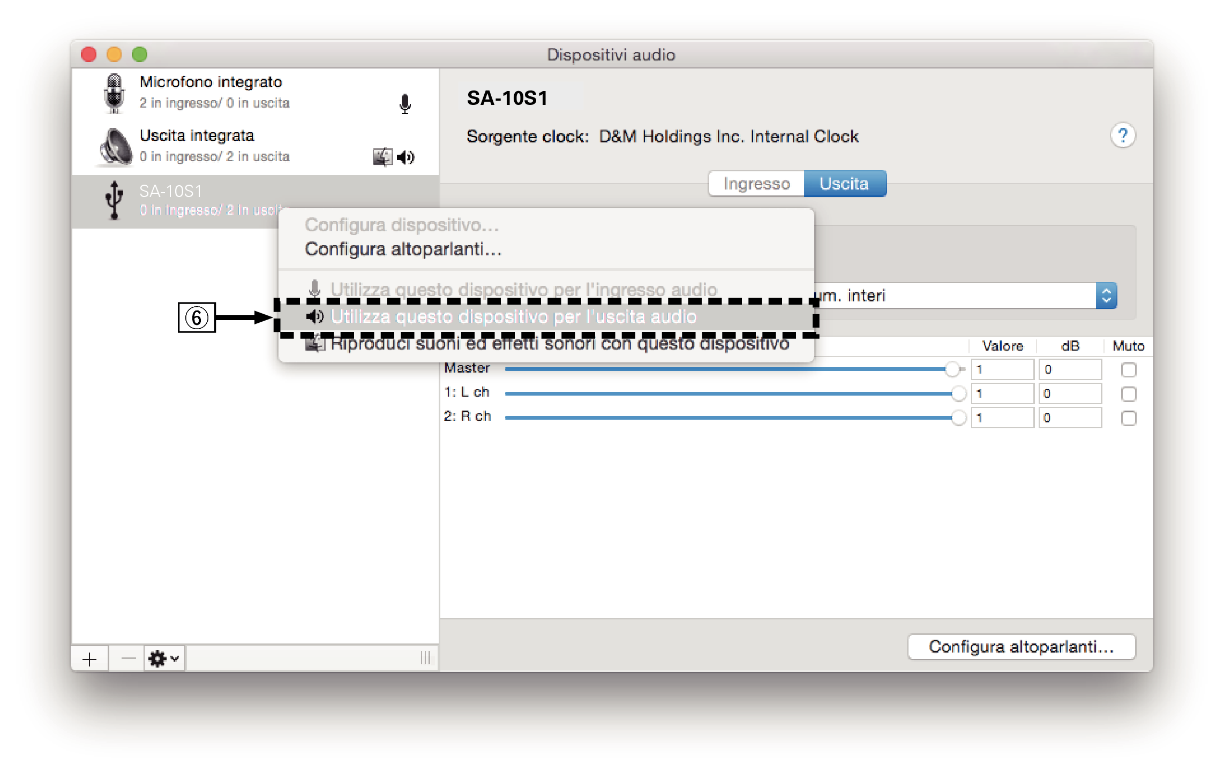Select Microfono integrato in device list
The width and height of the screenshot is (1224, 773).
point(255,94)
